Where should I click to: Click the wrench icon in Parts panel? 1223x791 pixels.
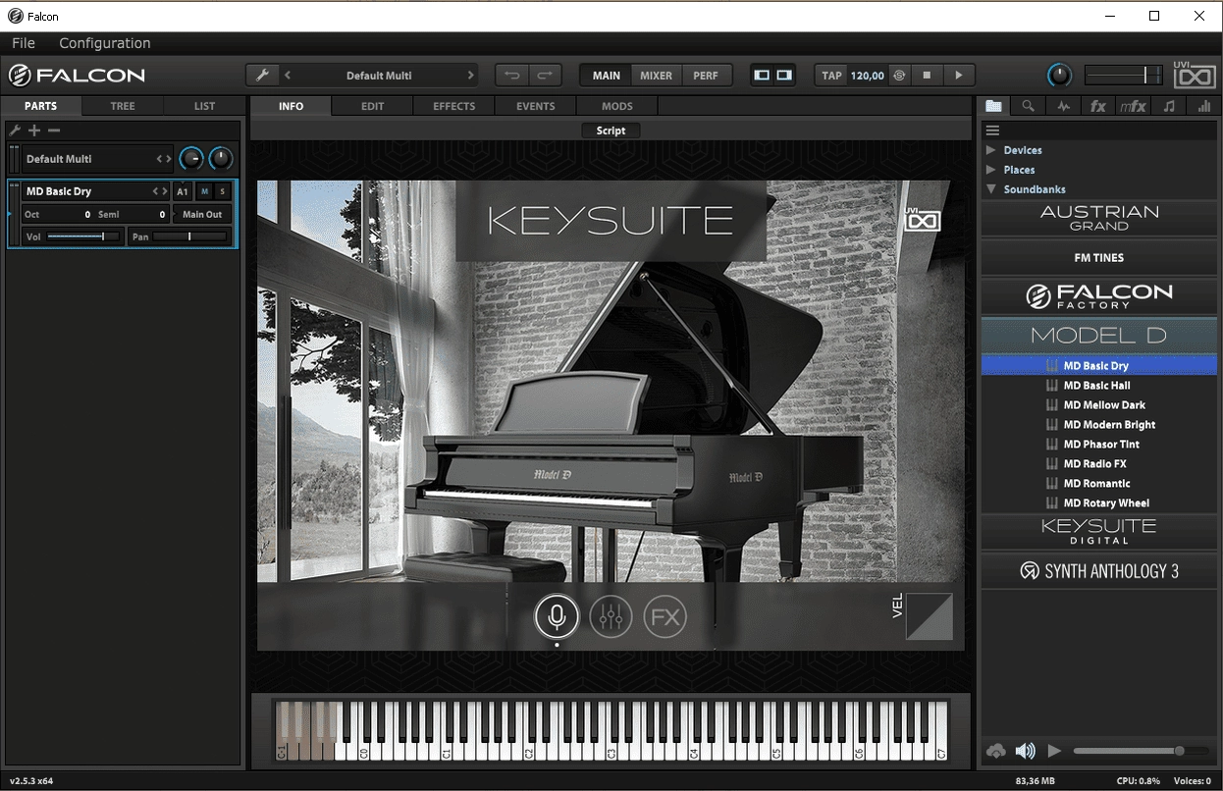15,131
